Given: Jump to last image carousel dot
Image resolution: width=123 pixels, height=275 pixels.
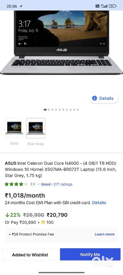Looking at the screenshot, I should pos(78,110).
